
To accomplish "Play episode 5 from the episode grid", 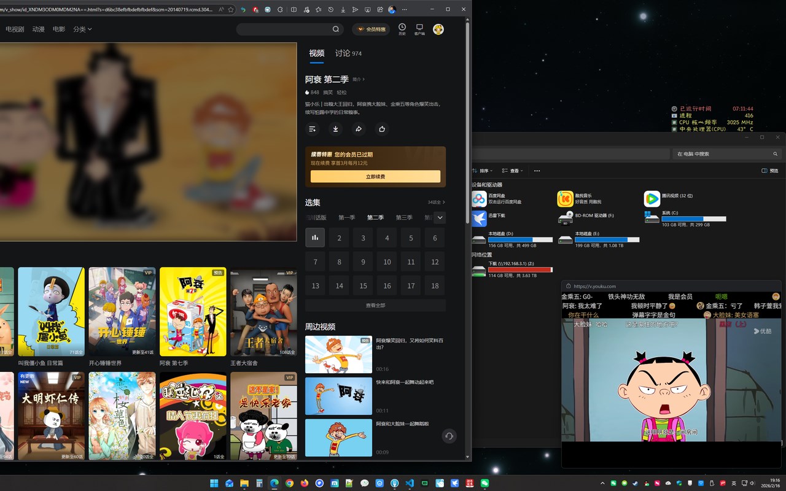I will tap(411, 238).
